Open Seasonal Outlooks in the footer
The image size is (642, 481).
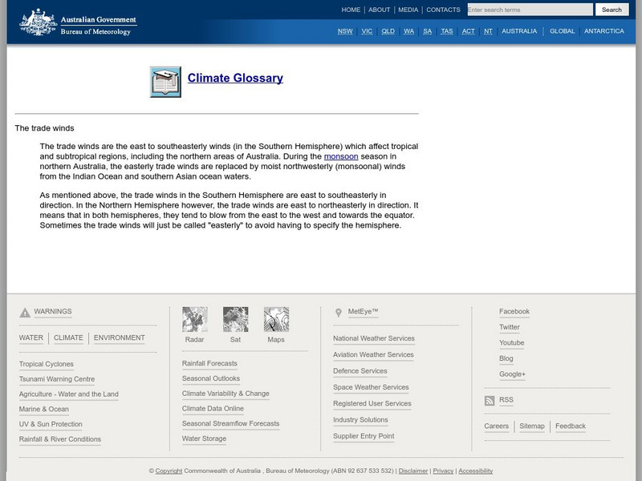tap(213, 378)
